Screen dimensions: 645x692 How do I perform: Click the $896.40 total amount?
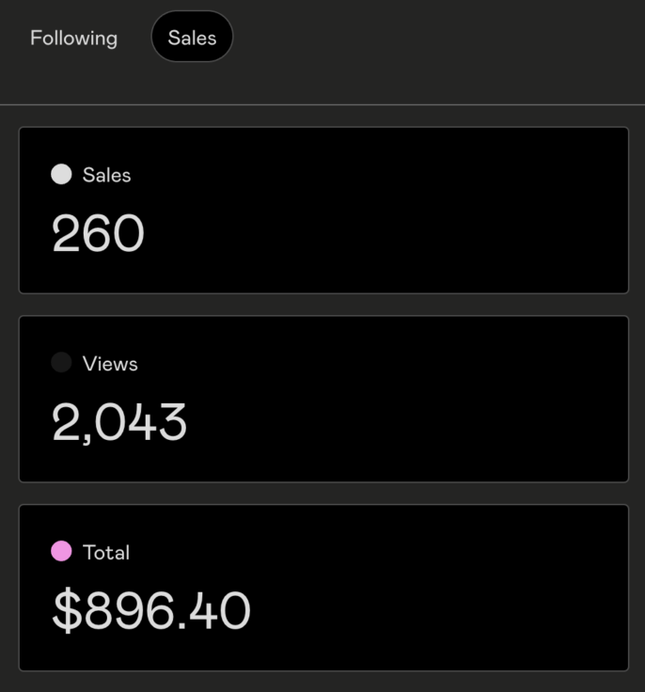pyautogui.click(x=150, y=610)
